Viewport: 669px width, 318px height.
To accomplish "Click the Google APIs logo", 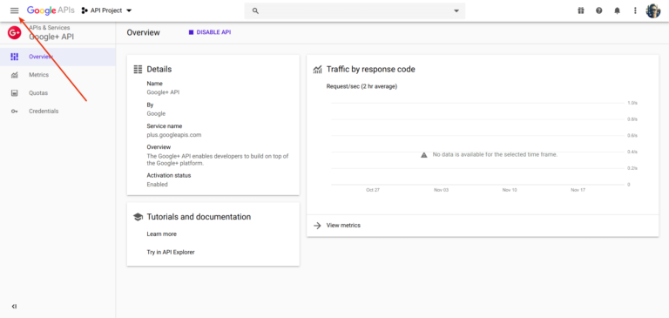I will [51, 10].
